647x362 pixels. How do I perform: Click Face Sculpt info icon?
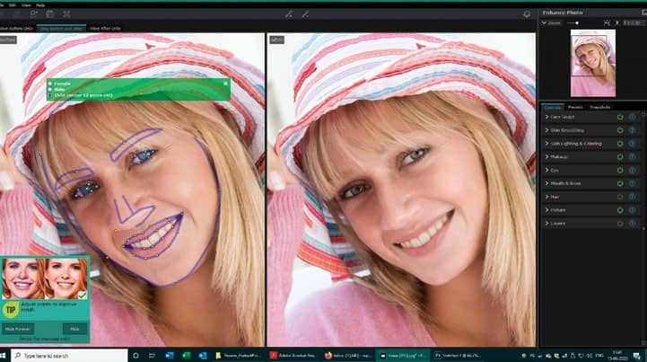pyautogui.click(x=632, y=117)
